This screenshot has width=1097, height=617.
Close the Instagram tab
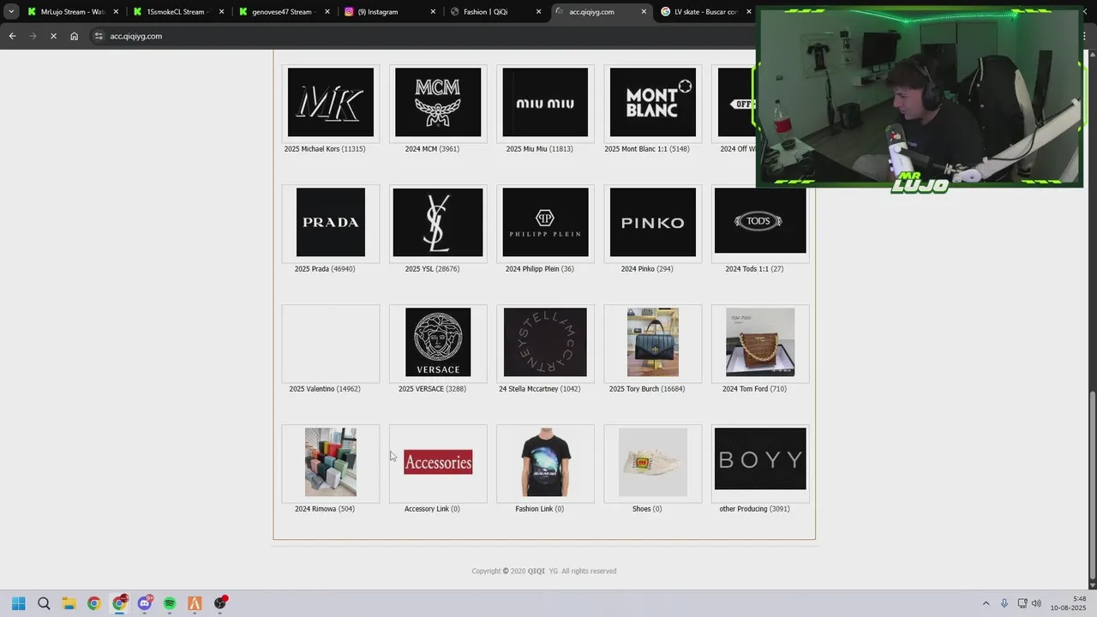pos(433,12)
